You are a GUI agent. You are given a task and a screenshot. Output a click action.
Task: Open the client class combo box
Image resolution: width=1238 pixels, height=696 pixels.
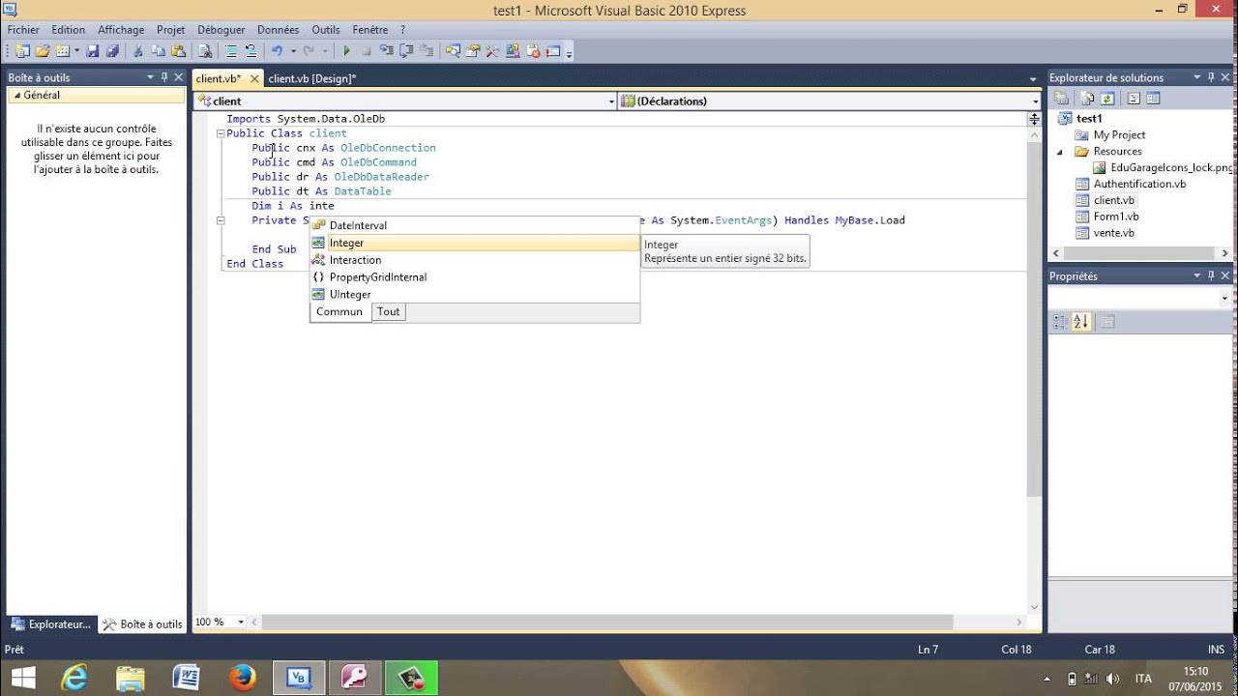pos(404,101)
